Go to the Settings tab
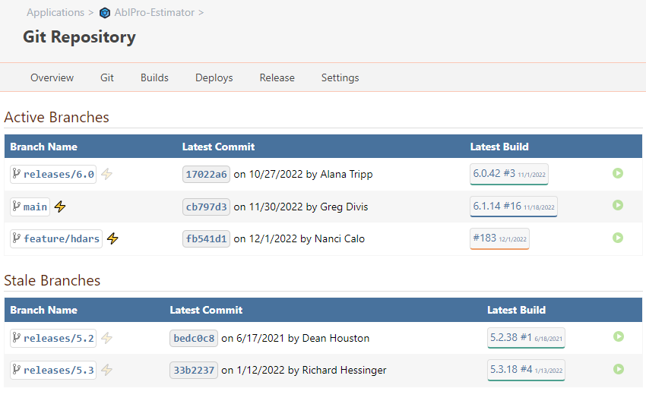 (x=340, y=77)
